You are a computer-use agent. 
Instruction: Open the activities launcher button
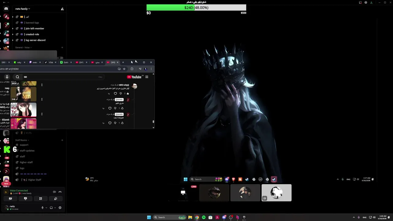(41, 199)
